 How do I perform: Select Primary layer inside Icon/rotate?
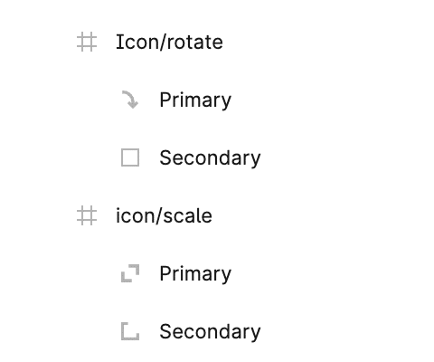coord(195,100)
